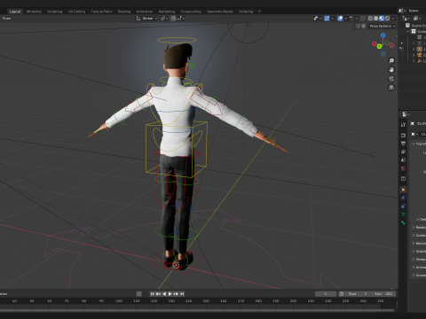Viewport: 426px width, 319px height.
Task: Toggle the camera view gizmo
Action: point(391,79)
